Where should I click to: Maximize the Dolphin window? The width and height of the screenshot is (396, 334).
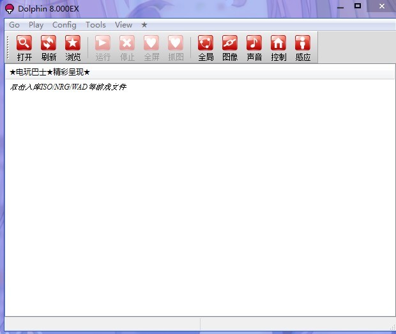[x=358, y=6]
